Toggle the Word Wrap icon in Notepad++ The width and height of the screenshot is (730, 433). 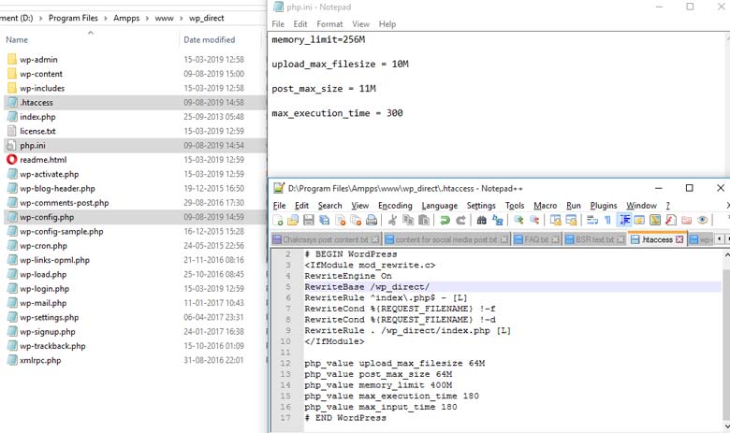click(x=592, y=220)
